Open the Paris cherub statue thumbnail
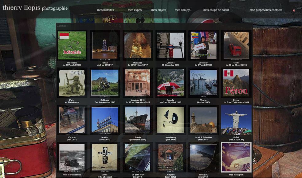The width and height of the screenshot is (302, 178). click(72, 83)
